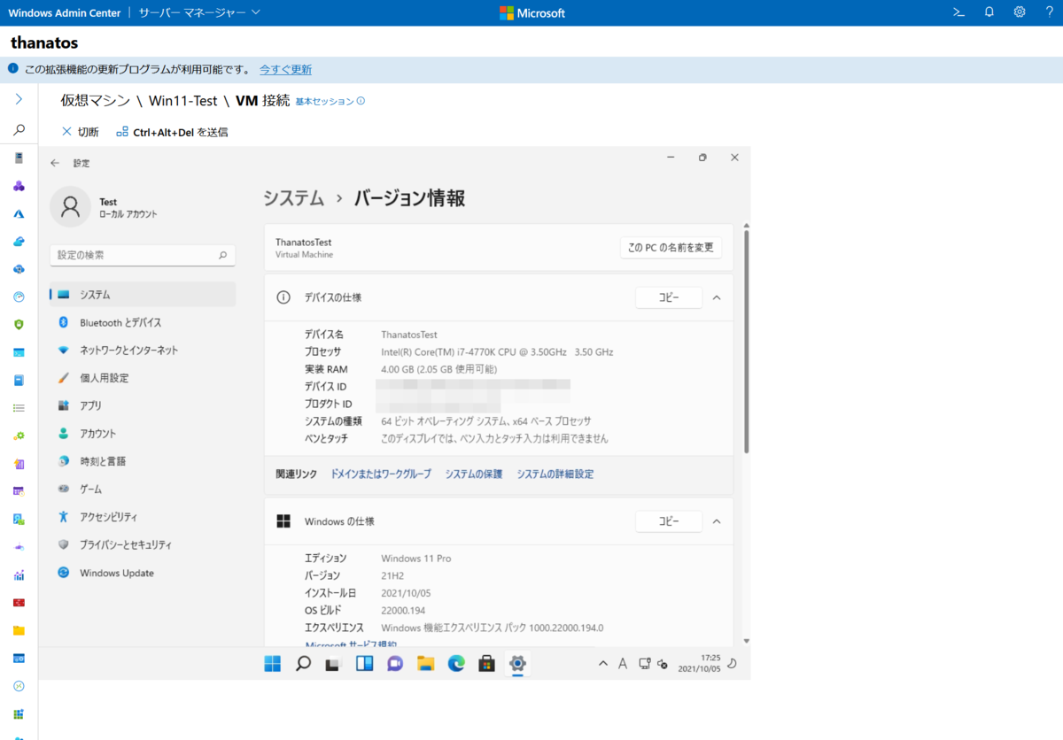The height and width of the screenshot is (740, 1063).
Task: Open PowerShell console icon in header
Action: pyautogui.click(x=958, y=12)
